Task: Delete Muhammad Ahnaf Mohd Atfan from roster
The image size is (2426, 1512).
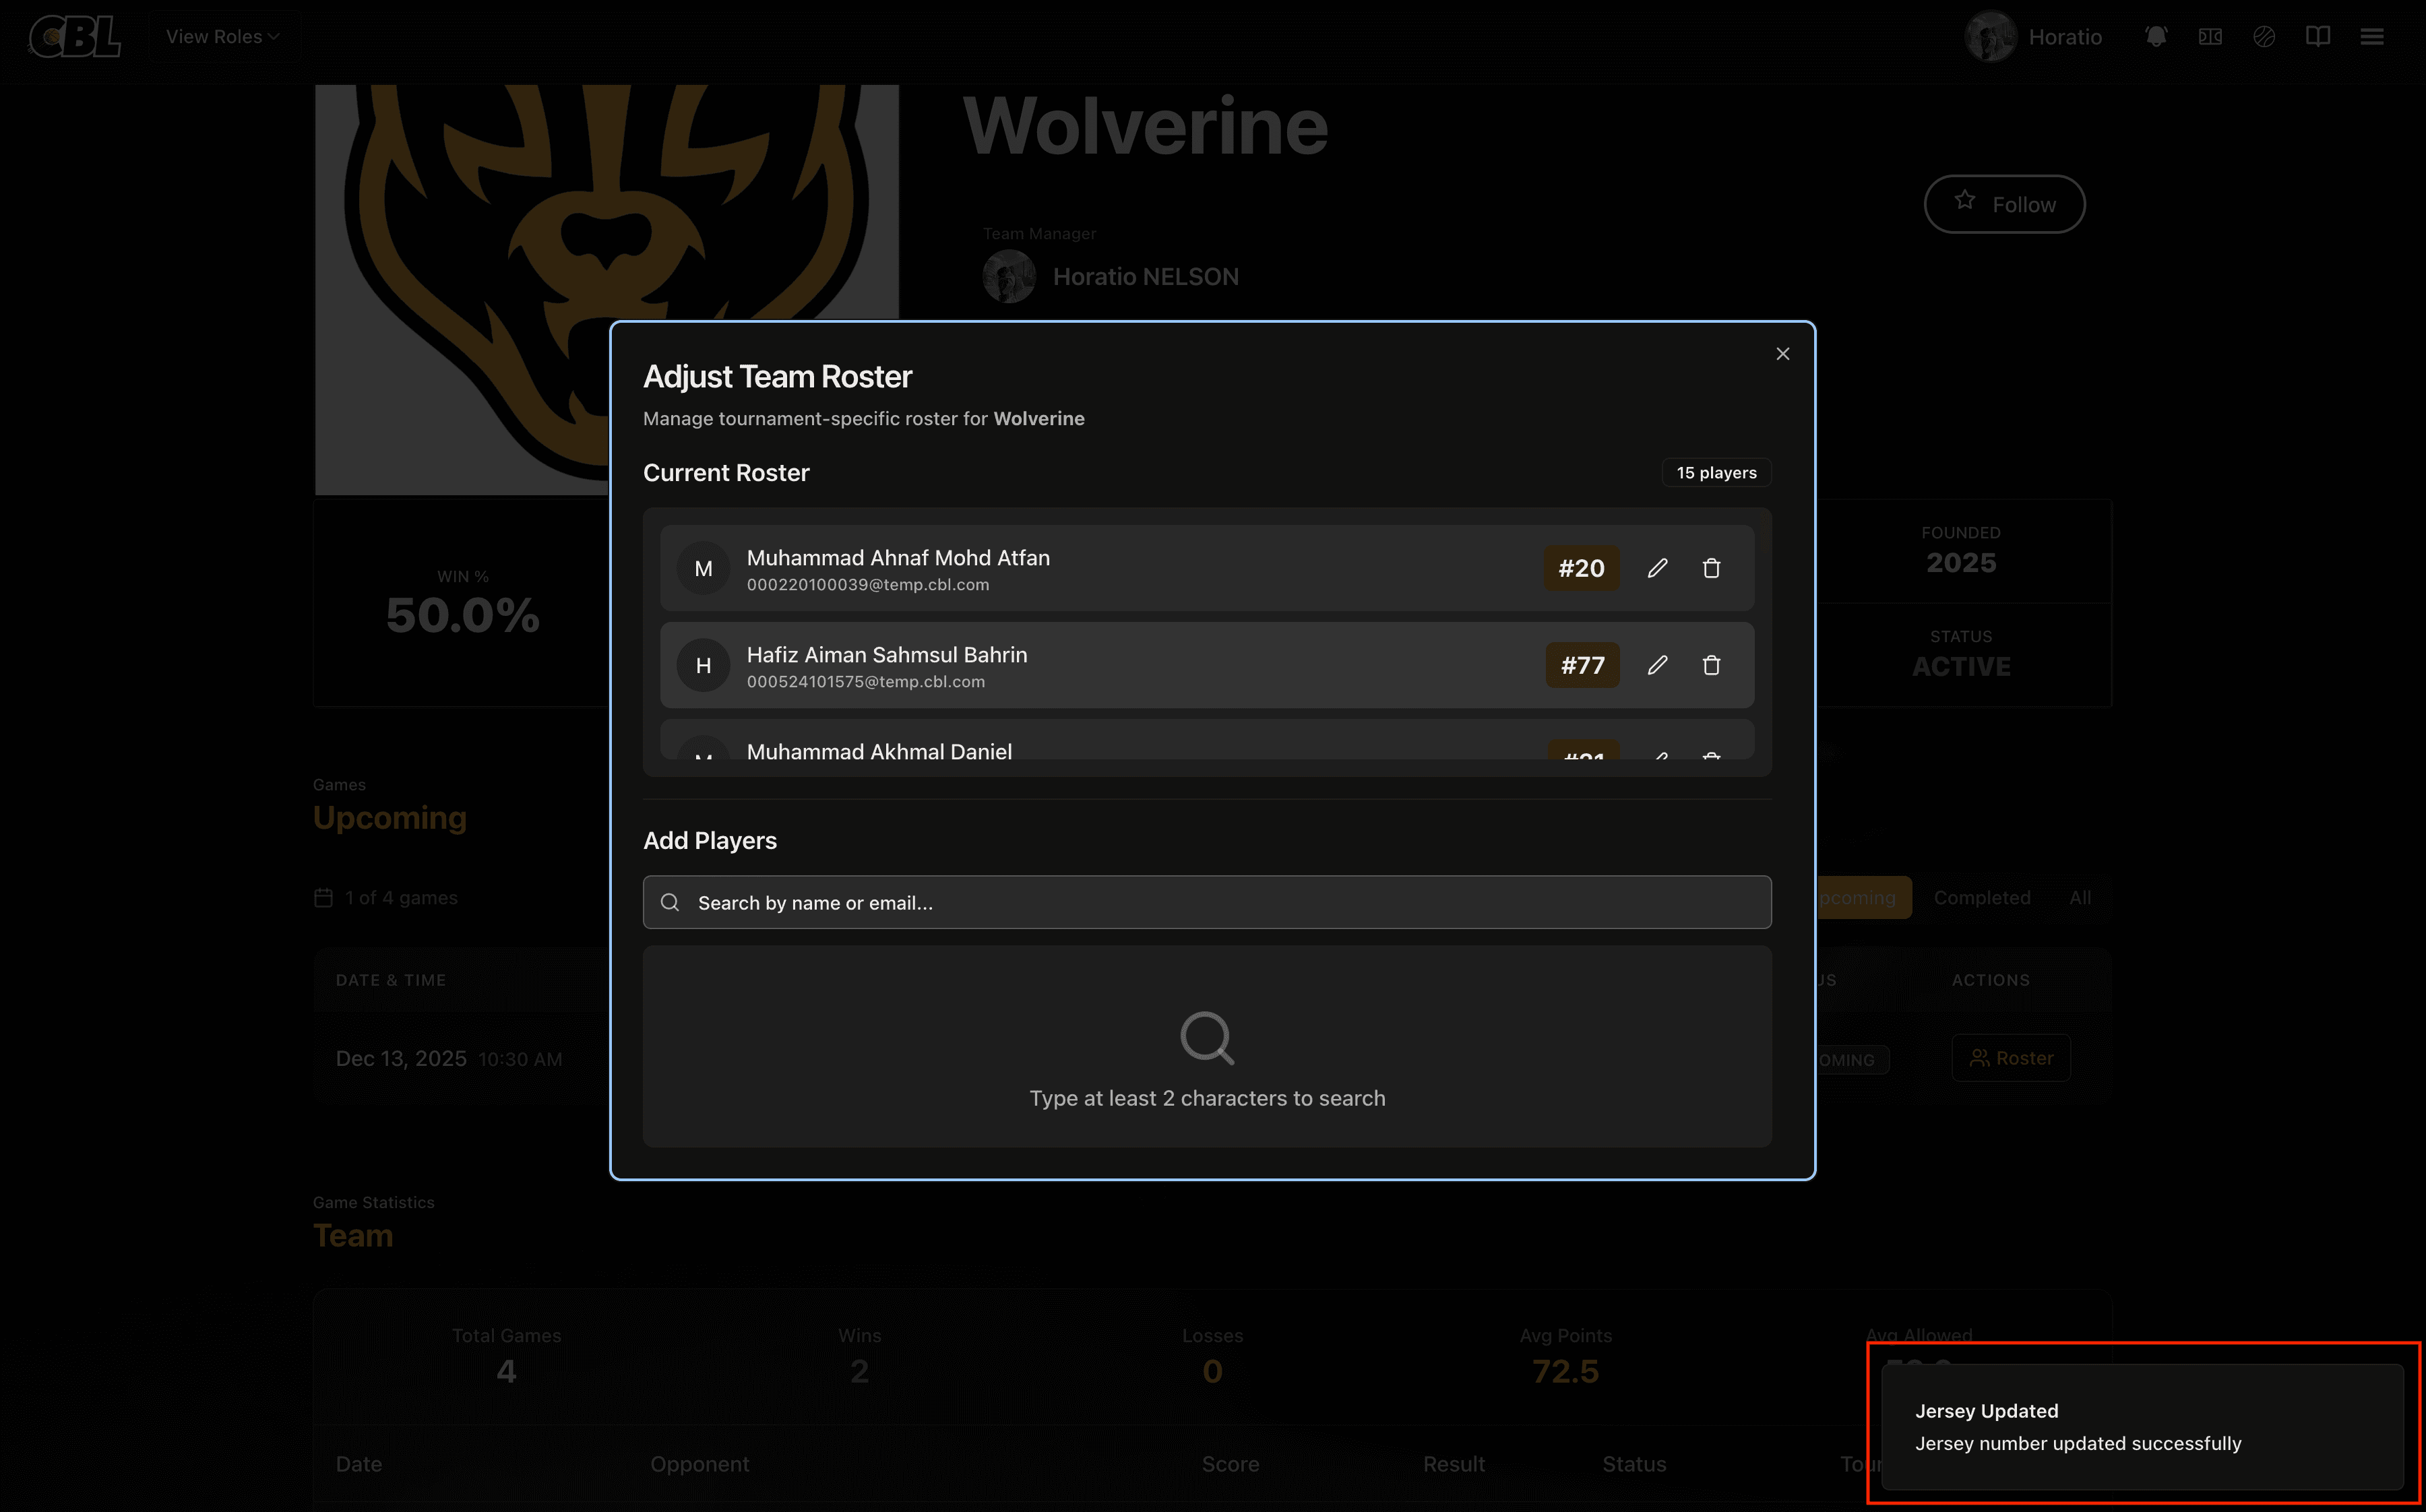Action: click(x=1711, y=568)
